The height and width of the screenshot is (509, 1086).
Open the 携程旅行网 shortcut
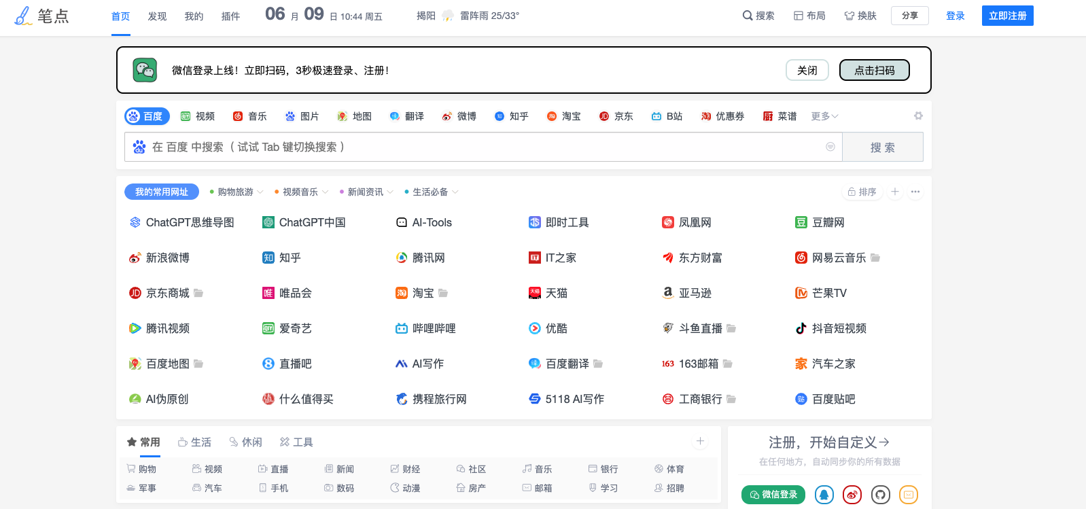pyautogui.click(x=431, y=399)
